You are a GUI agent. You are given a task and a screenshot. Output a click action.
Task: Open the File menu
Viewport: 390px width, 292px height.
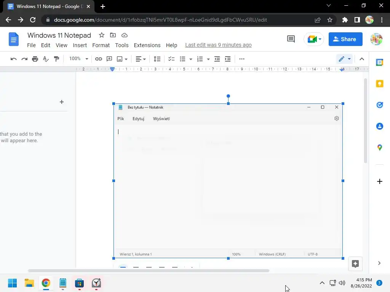click(x=31, y=45)
